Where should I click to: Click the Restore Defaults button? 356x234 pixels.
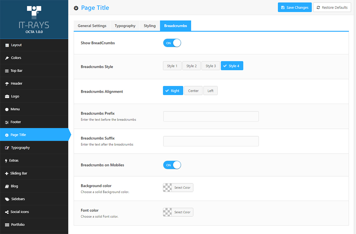[x=332, y=8]
